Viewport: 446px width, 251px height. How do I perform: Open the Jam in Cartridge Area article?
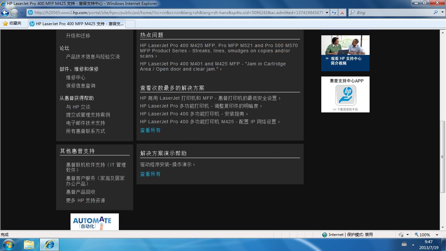(213, 66)
